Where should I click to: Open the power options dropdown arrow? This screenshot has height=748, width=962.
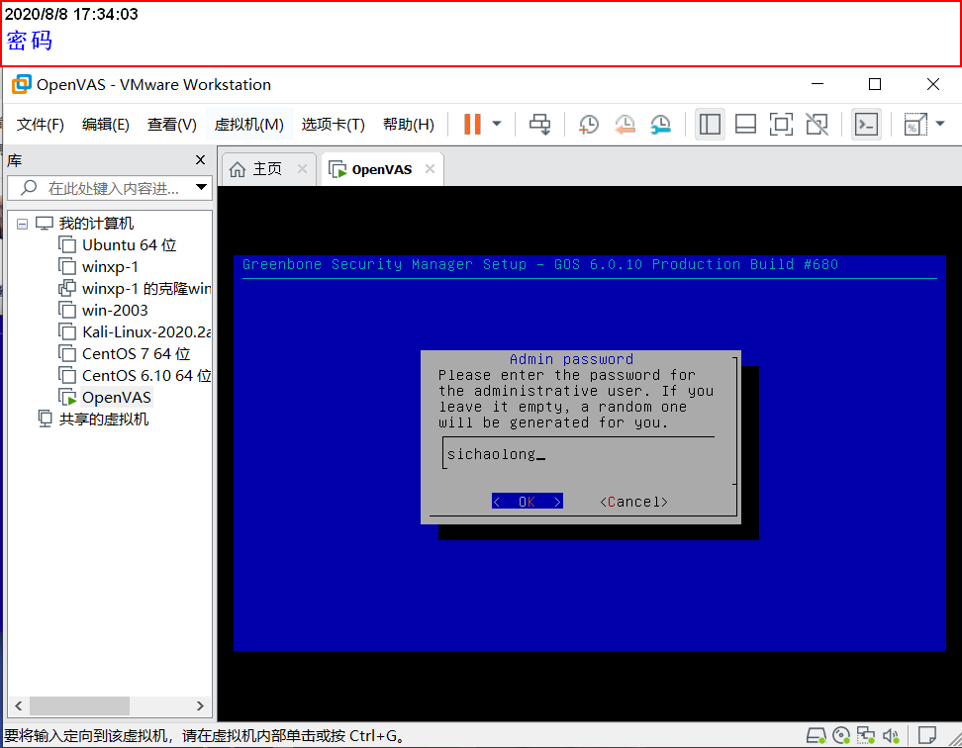(x=497, y=124)
